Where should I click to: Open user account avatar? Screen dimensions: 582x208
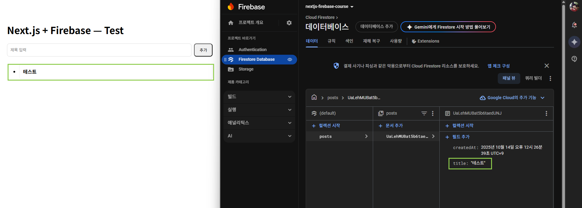(x=574, y=6)
